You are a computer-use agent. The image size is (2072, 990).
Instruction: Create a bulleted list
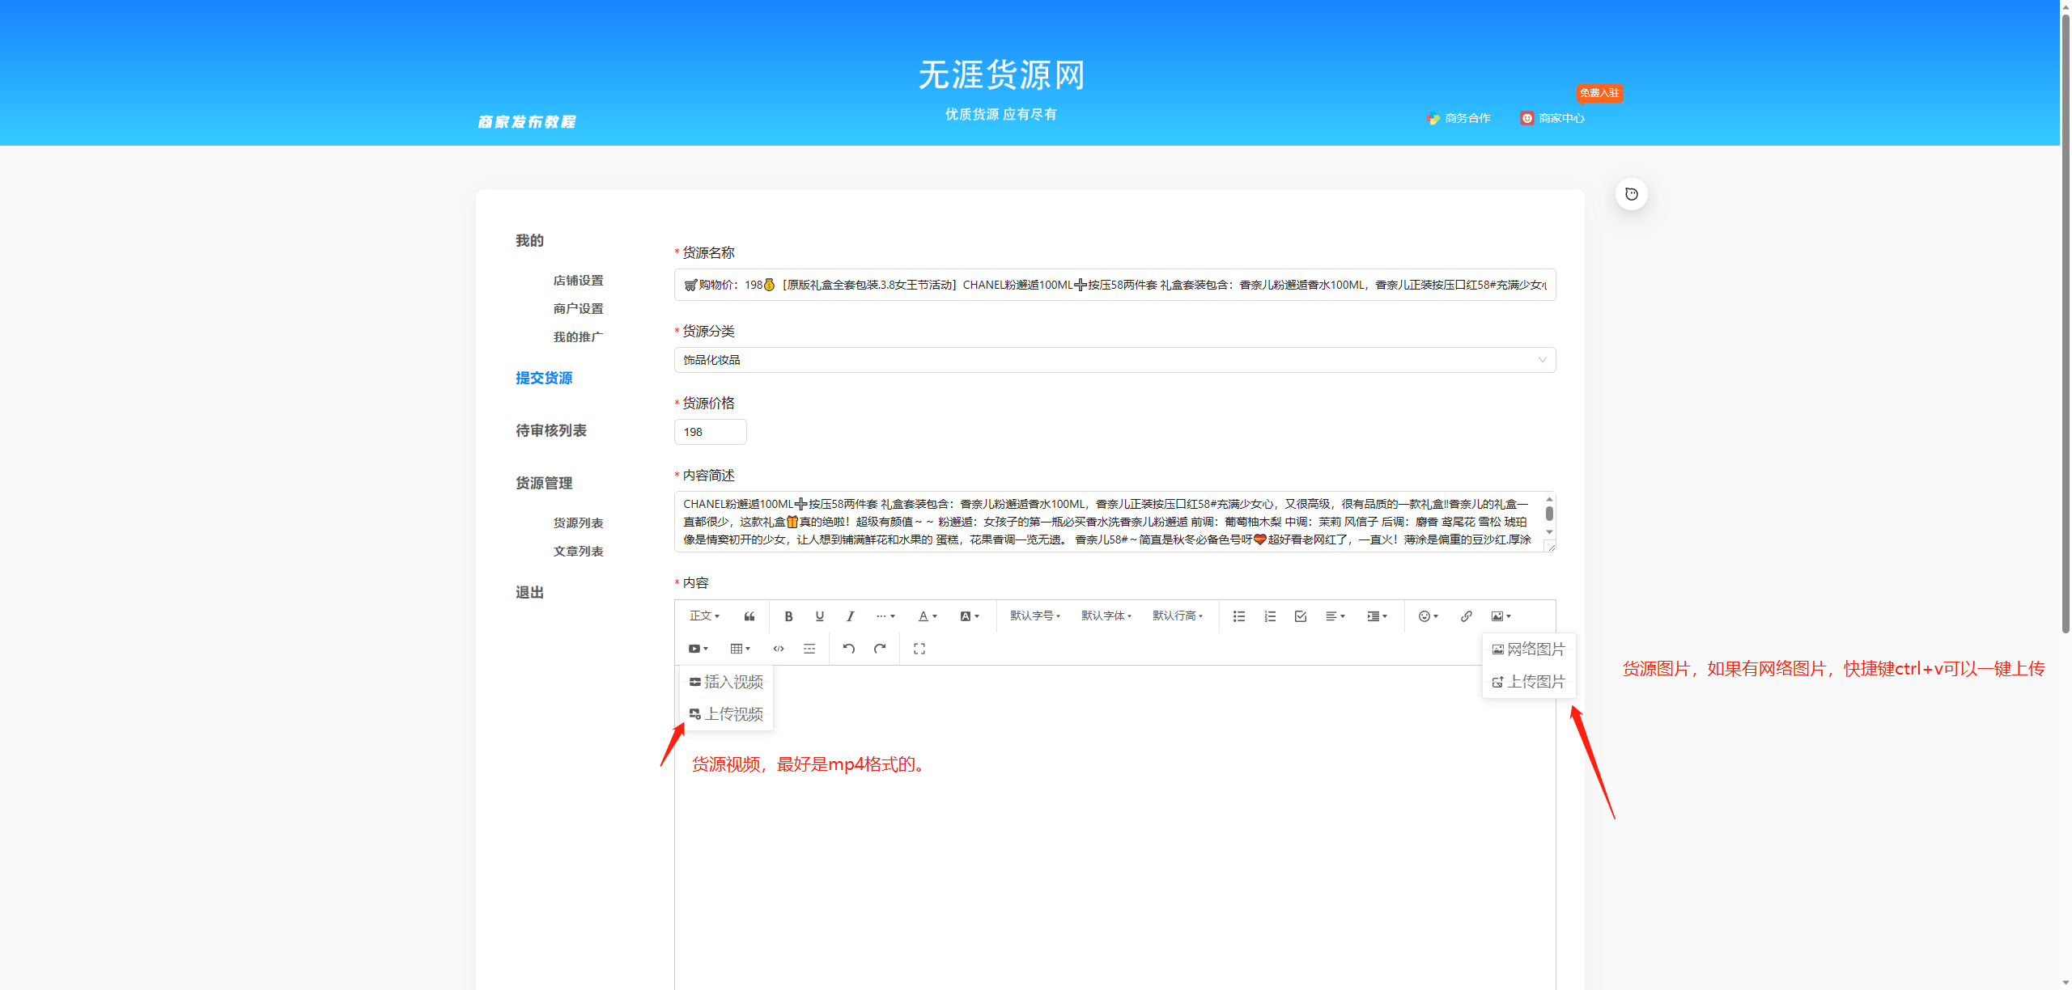click(1238, 616)
